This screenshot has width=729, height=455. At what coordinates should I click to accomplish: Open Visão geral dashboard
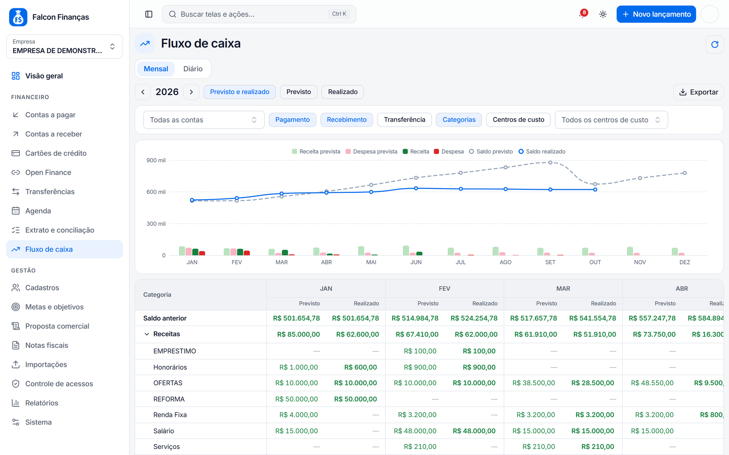click(x=65, y=76)
